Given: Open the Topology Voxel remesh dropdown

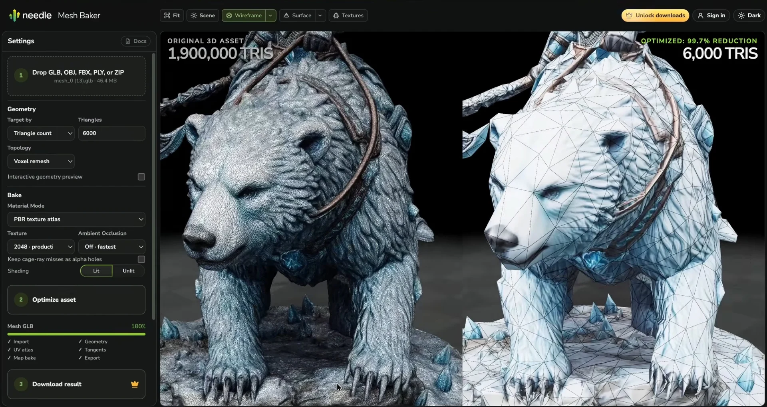Looking at the screenshot, I should pyautogui.click(x=41, y=161).
